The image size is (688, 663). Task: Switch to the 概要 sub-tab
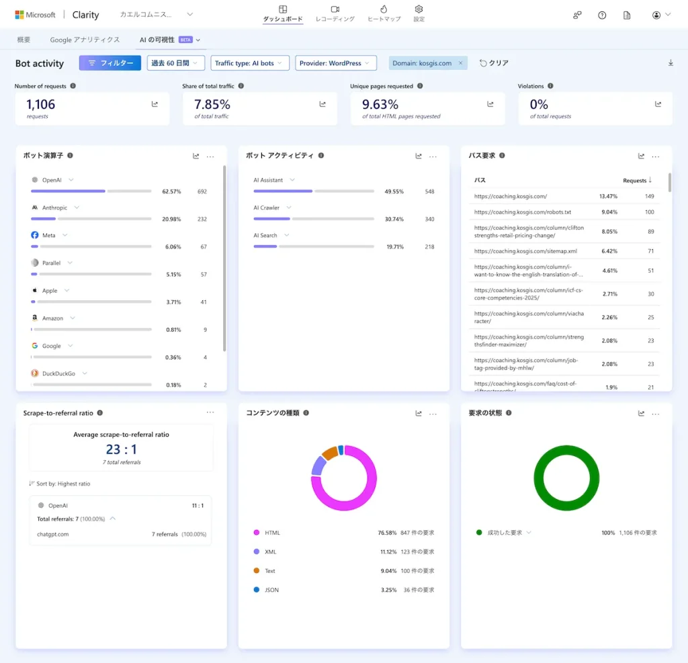click(24, 40)
